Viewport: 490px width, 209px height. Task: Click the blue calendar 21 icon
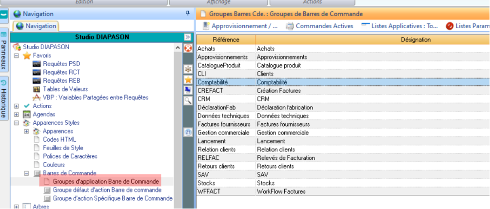(x=188, y=132)
